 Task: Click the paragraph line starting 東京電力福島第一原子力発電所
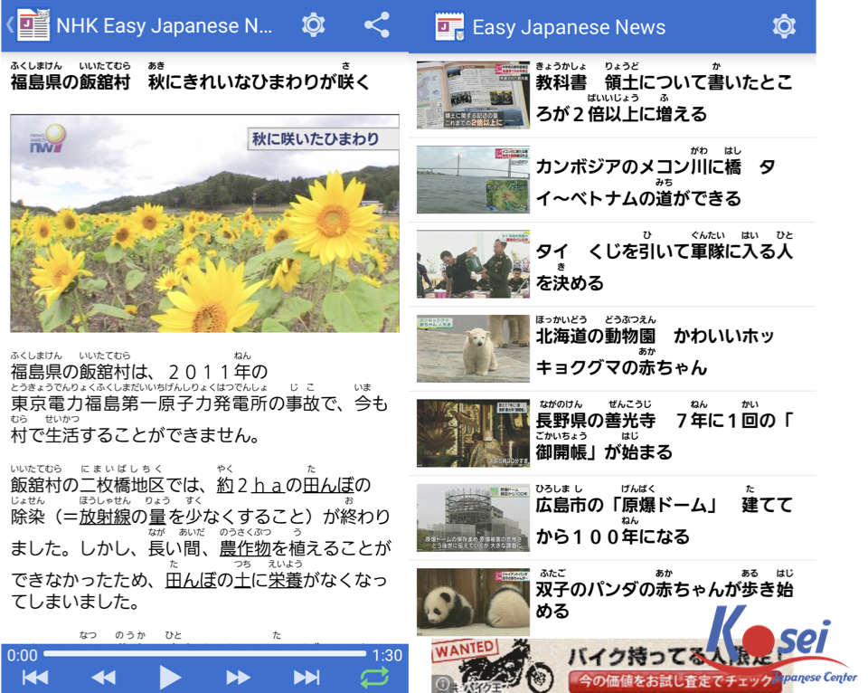pos(199,403)
